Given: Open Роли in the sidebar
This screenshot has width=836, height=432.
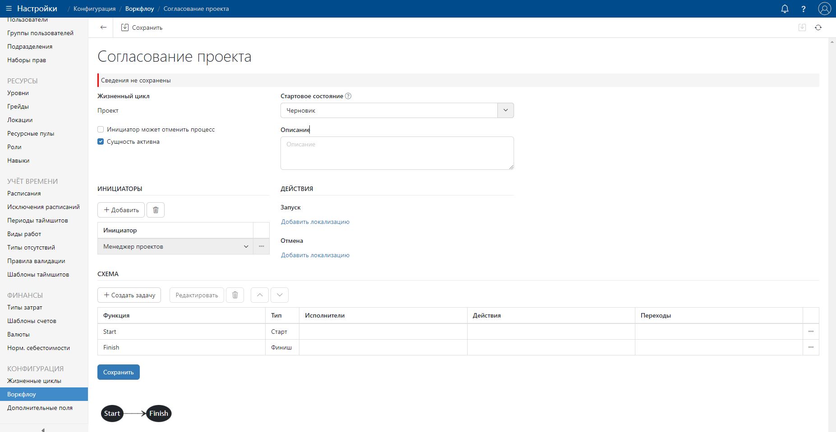Looking at the screenshot, I should pyautogui.click(x=14, y=147).
